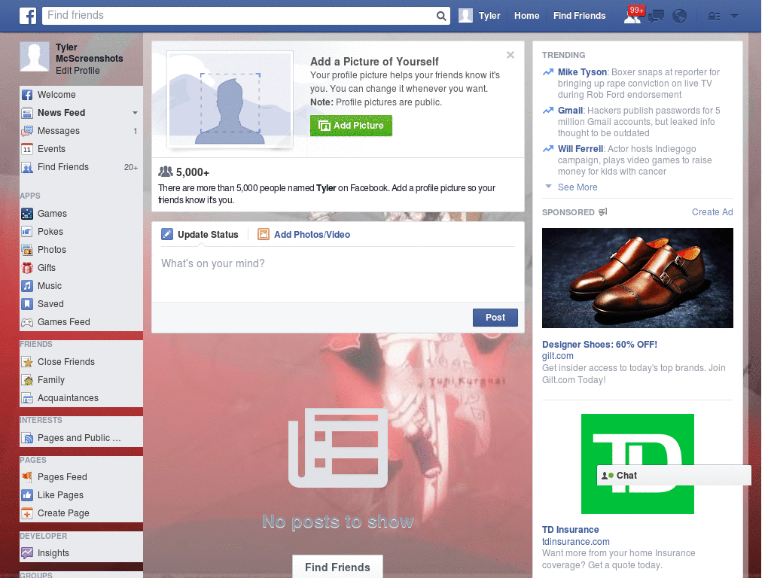The image size is (771, 578).
Task: Expand See More trending arrow
Action: coord(548,187)
